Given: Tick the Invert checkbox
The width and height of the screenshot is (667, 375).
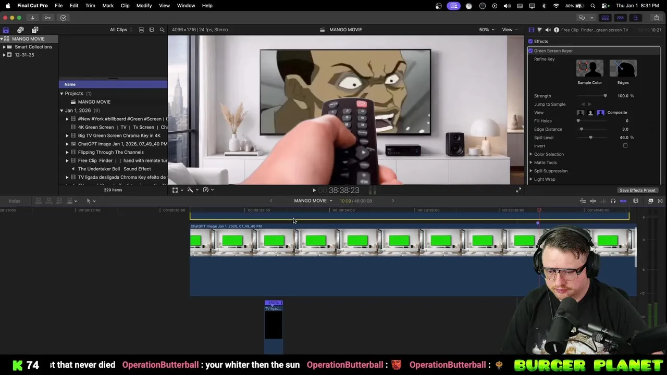Looking at the screenshot, I should 625,146.
